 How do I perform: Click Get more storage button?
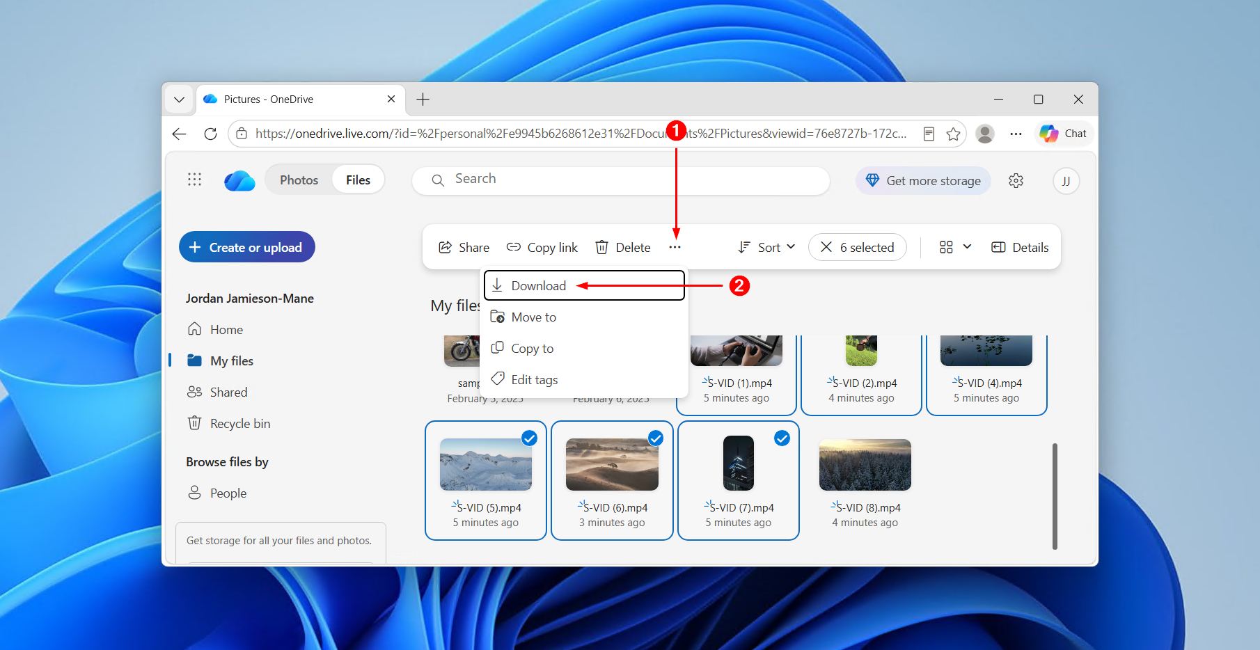tap(923, 181)
